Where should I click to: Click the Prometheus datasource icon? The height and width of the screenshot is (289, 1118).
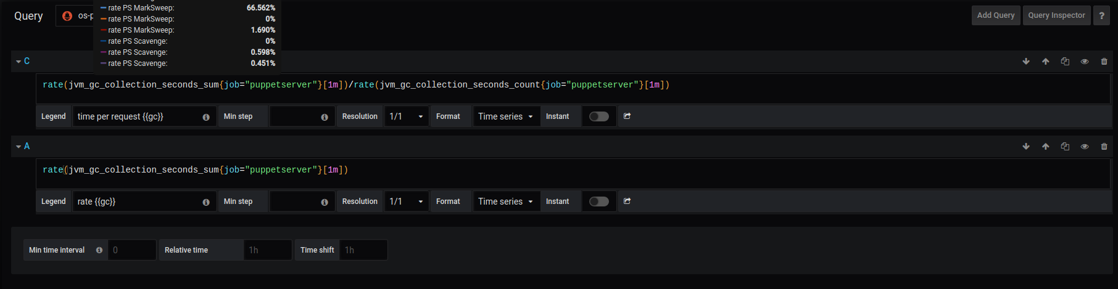coord(67,16)
